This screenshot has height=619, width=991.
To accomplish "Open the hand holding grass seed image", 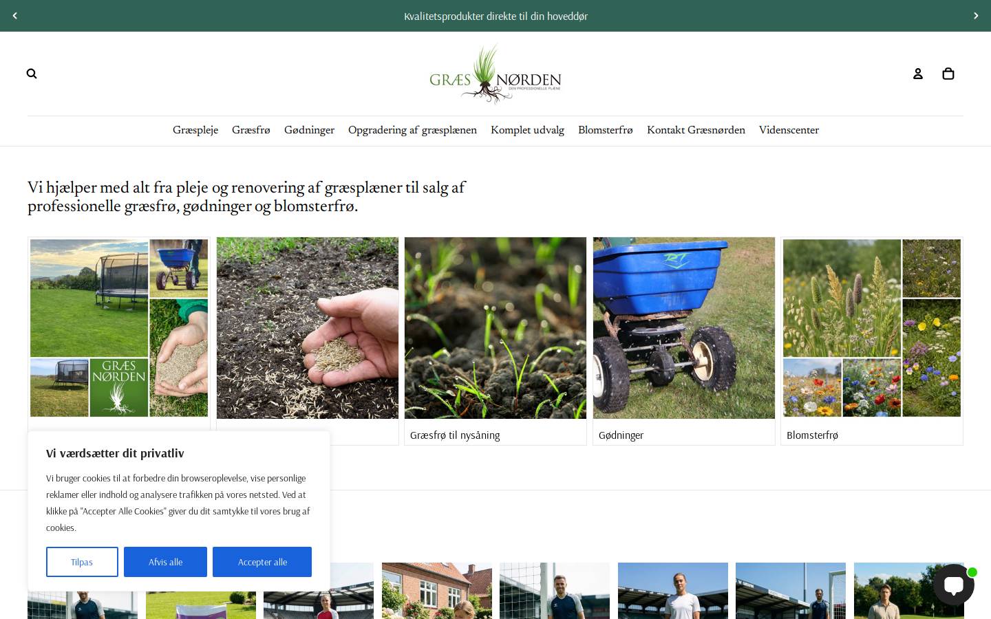I will click(x=308, y=328).
